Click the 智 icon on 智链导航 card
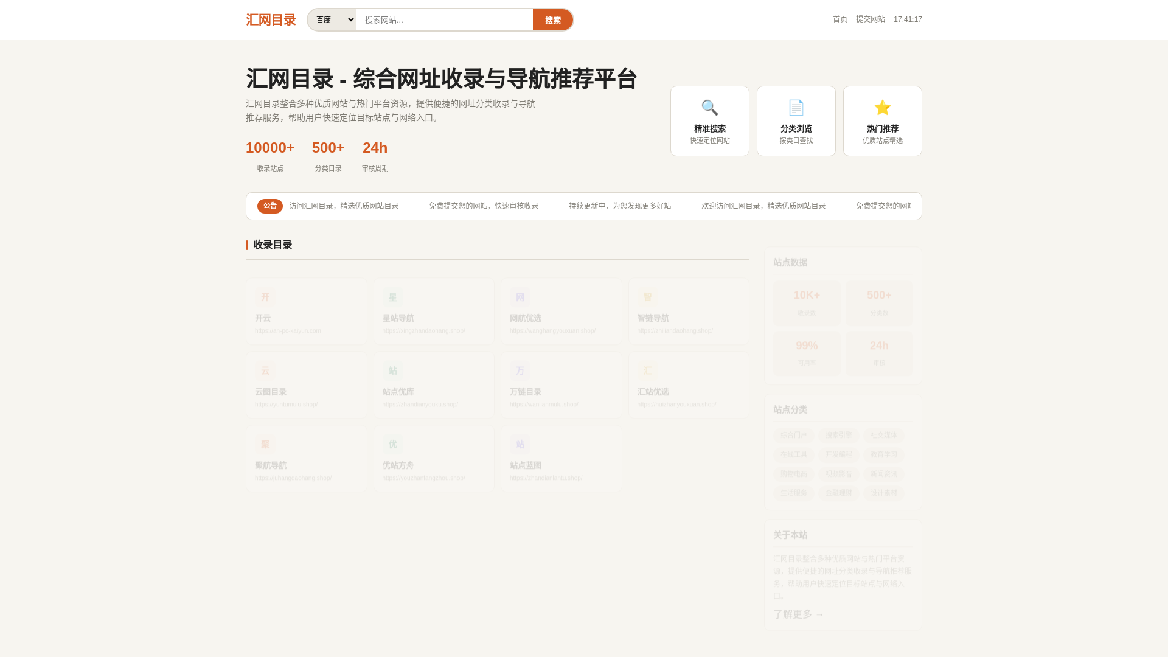The image size is (1168, 657). tap(647, 297)
